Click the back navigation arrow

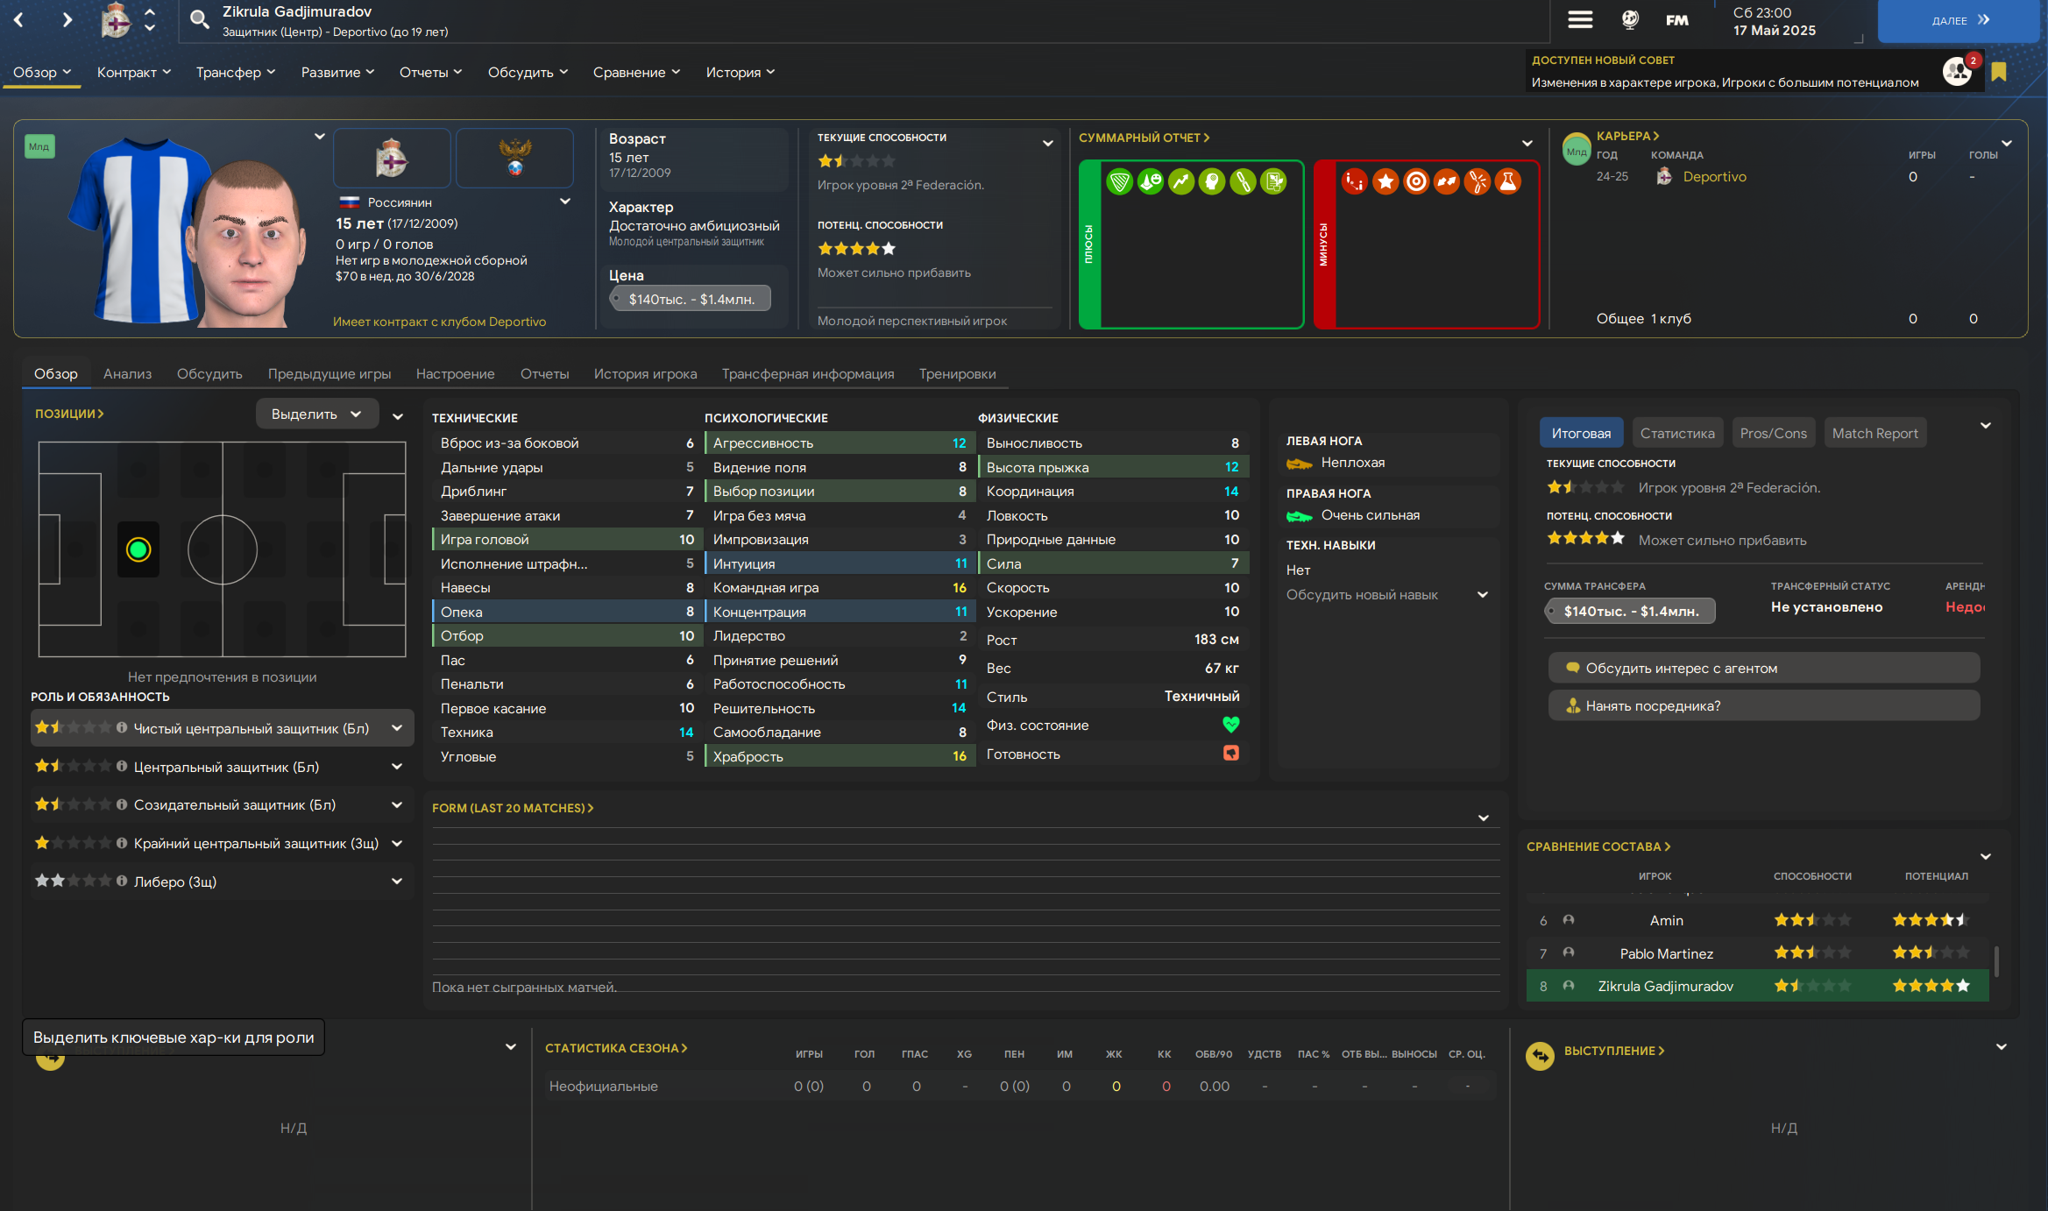(x=19, y=19)
